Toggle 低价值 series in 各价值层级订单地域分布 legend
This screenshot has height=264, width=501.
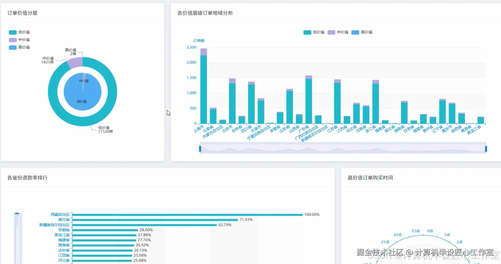(314, 32)
